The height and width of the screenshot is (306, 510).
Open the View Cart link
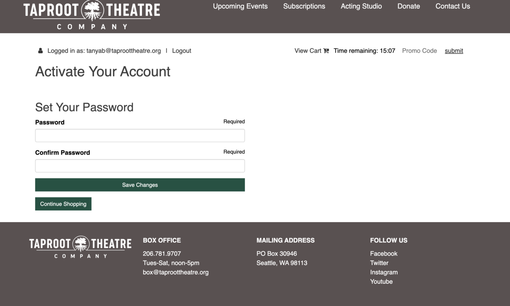tap(308, 51)
